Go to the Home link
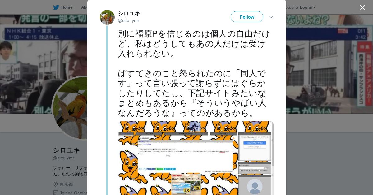Viewport: 373px width, 195px height. click(67, 7)
